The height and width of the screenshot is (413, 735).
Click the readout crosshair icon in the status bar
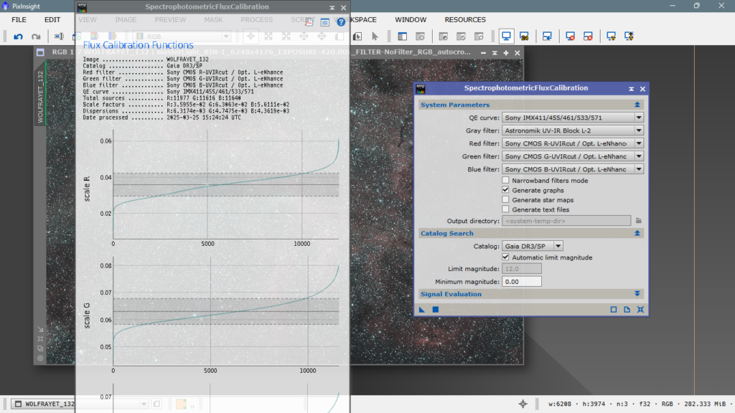click(523, 404)
